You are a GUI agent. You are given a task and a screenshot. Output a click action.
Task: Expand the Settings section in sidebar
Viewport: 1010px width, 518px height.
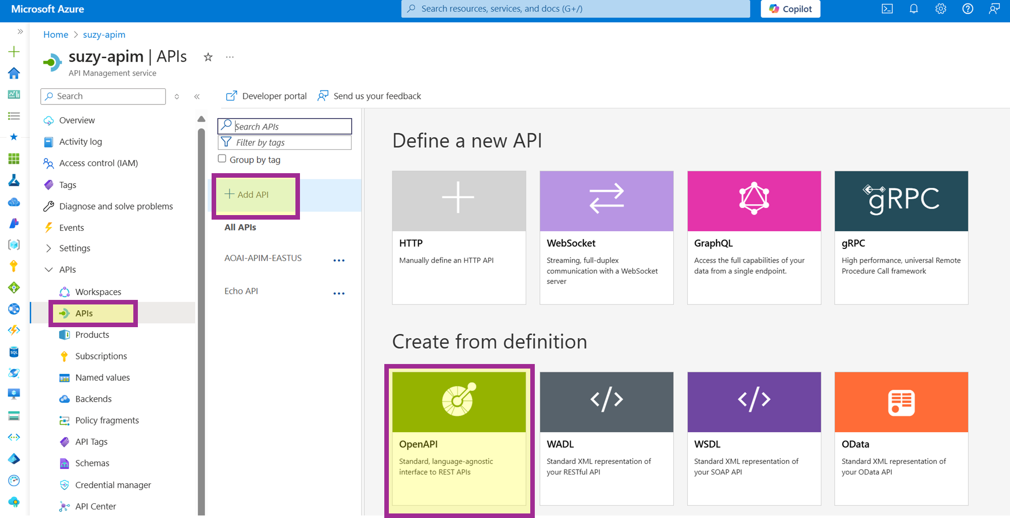(x=48, y=248)
